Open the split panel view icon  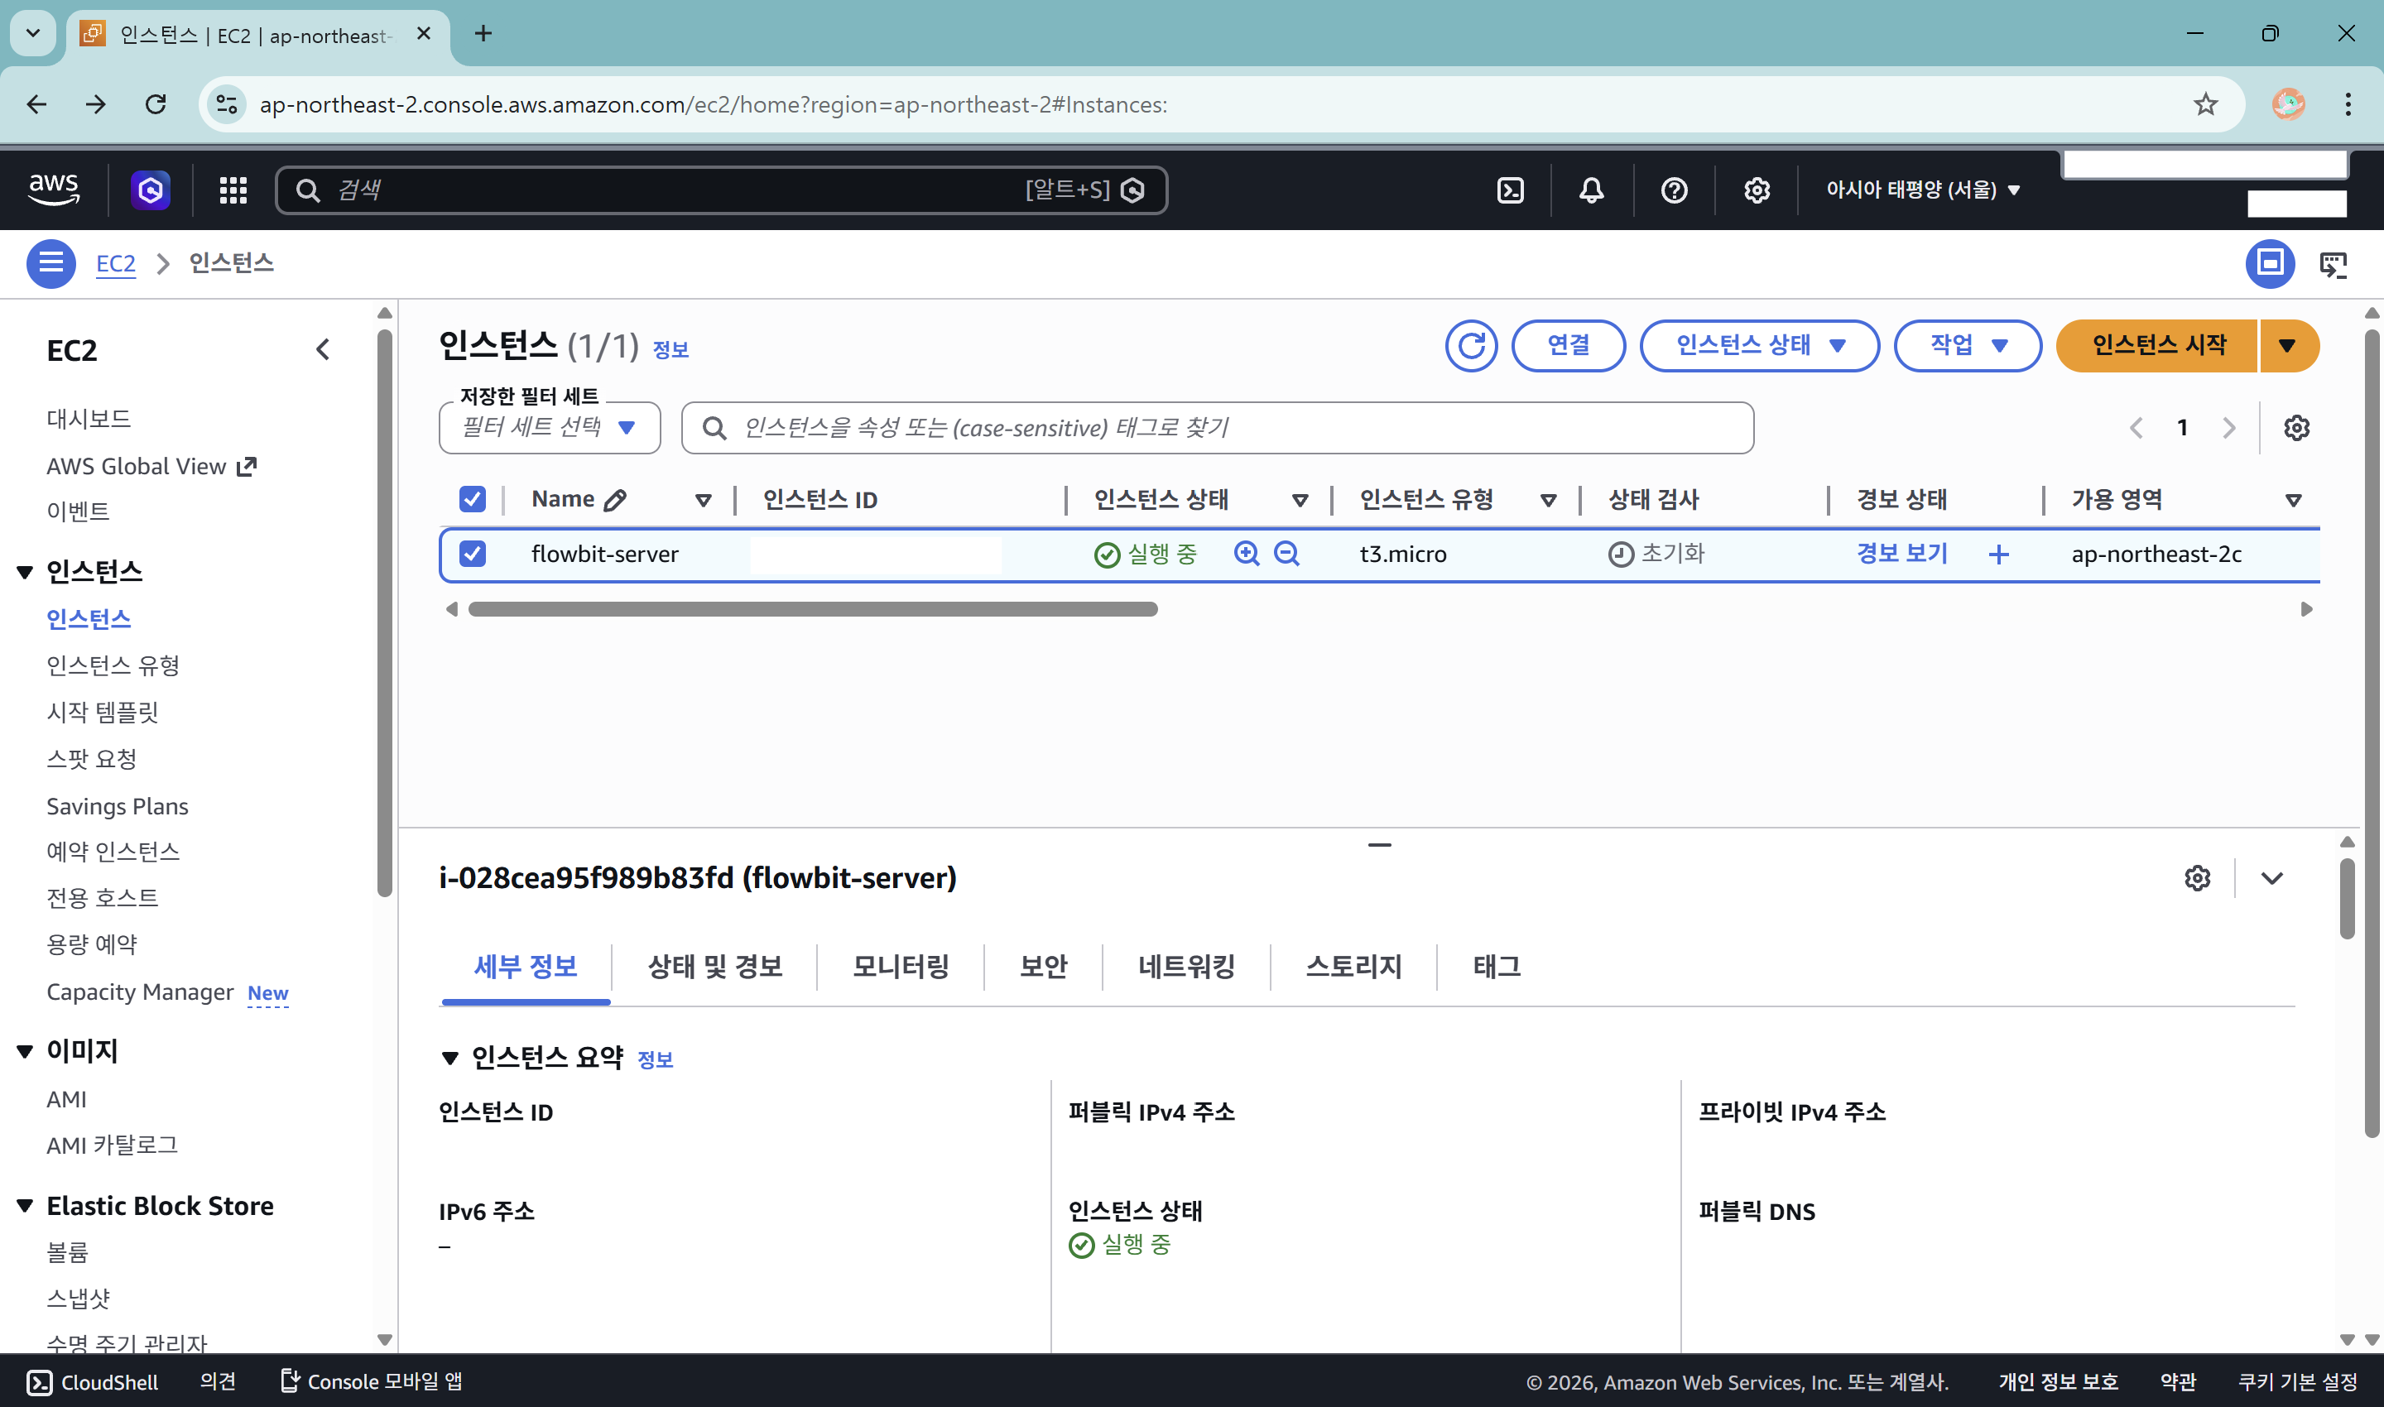(2271, 262)
